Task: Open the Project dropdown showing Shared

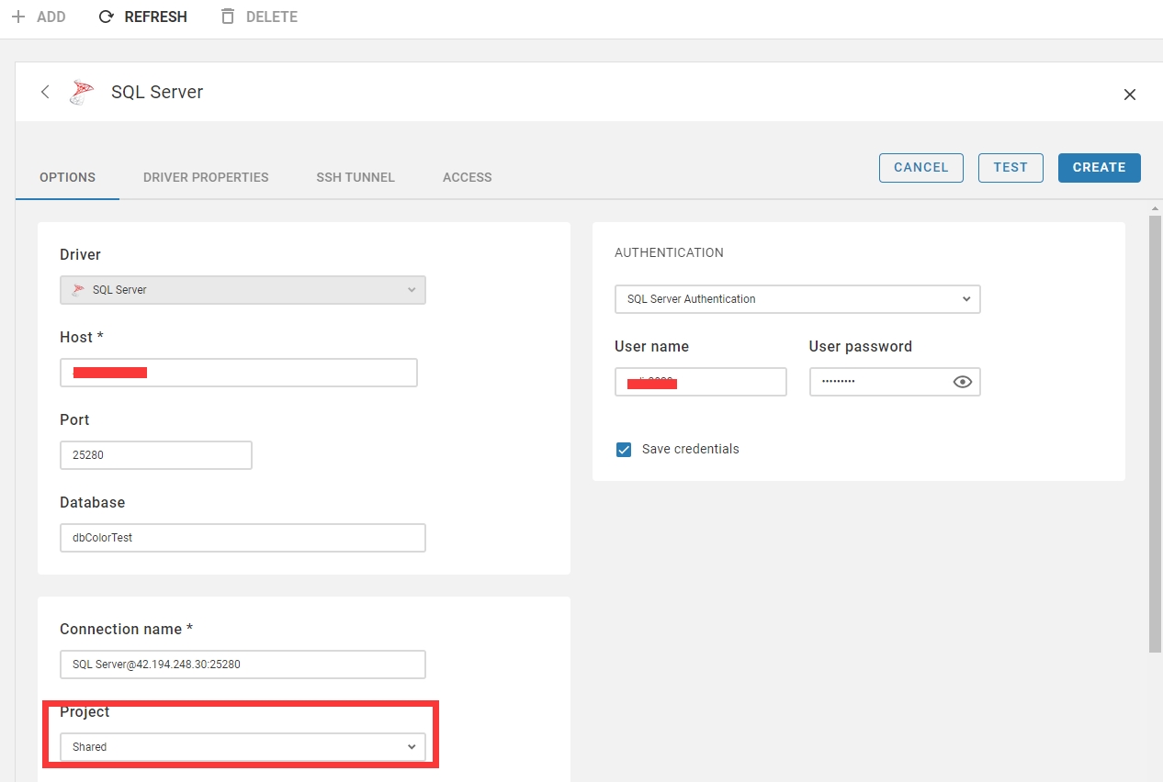Action: coord(243,747)
